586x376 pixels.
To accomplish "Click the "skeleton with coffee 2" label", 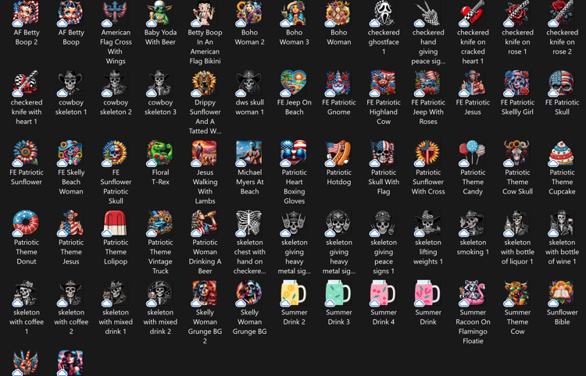I will coord(71,322).
